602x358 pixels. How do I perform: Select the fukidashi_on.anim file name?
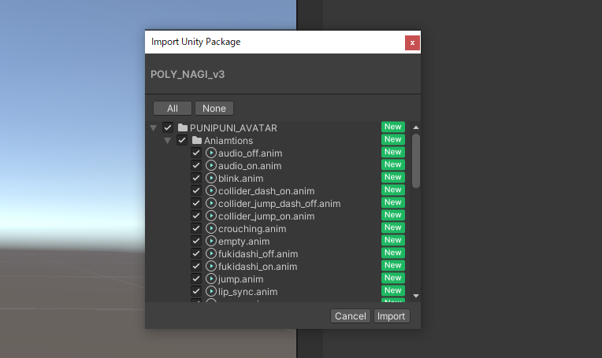258,267
